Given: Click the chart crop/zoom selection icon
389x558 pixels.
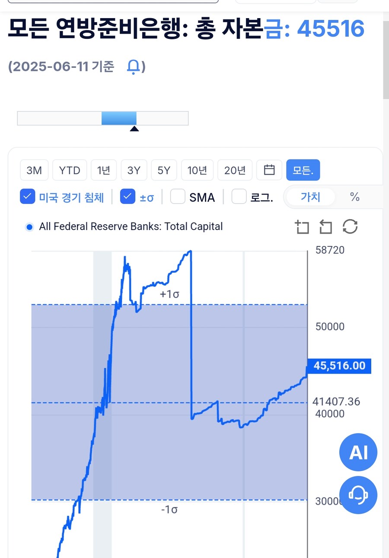Looking at the screenshot, I should coord(302,226).
